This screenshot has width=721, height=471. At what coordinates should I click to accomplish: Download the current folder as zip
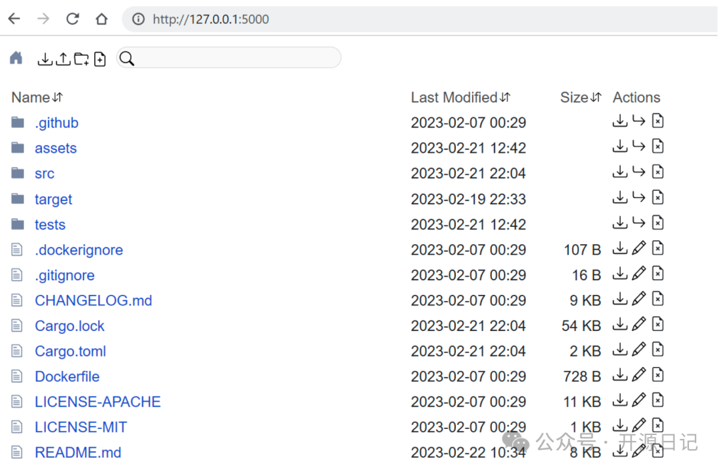tap(45, 59)
